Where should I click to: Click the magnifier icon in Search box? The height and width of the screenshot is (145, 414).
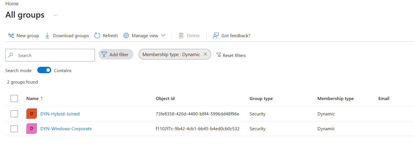[11, 55]
